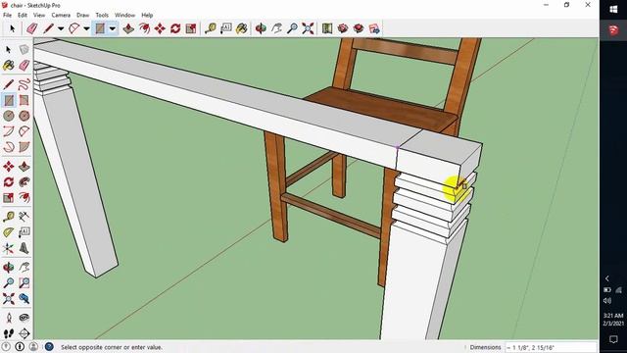This screenshot has height=353, width=627.
Task: Select the Rotate tool in the top toolbar
Action: [175, 28]
